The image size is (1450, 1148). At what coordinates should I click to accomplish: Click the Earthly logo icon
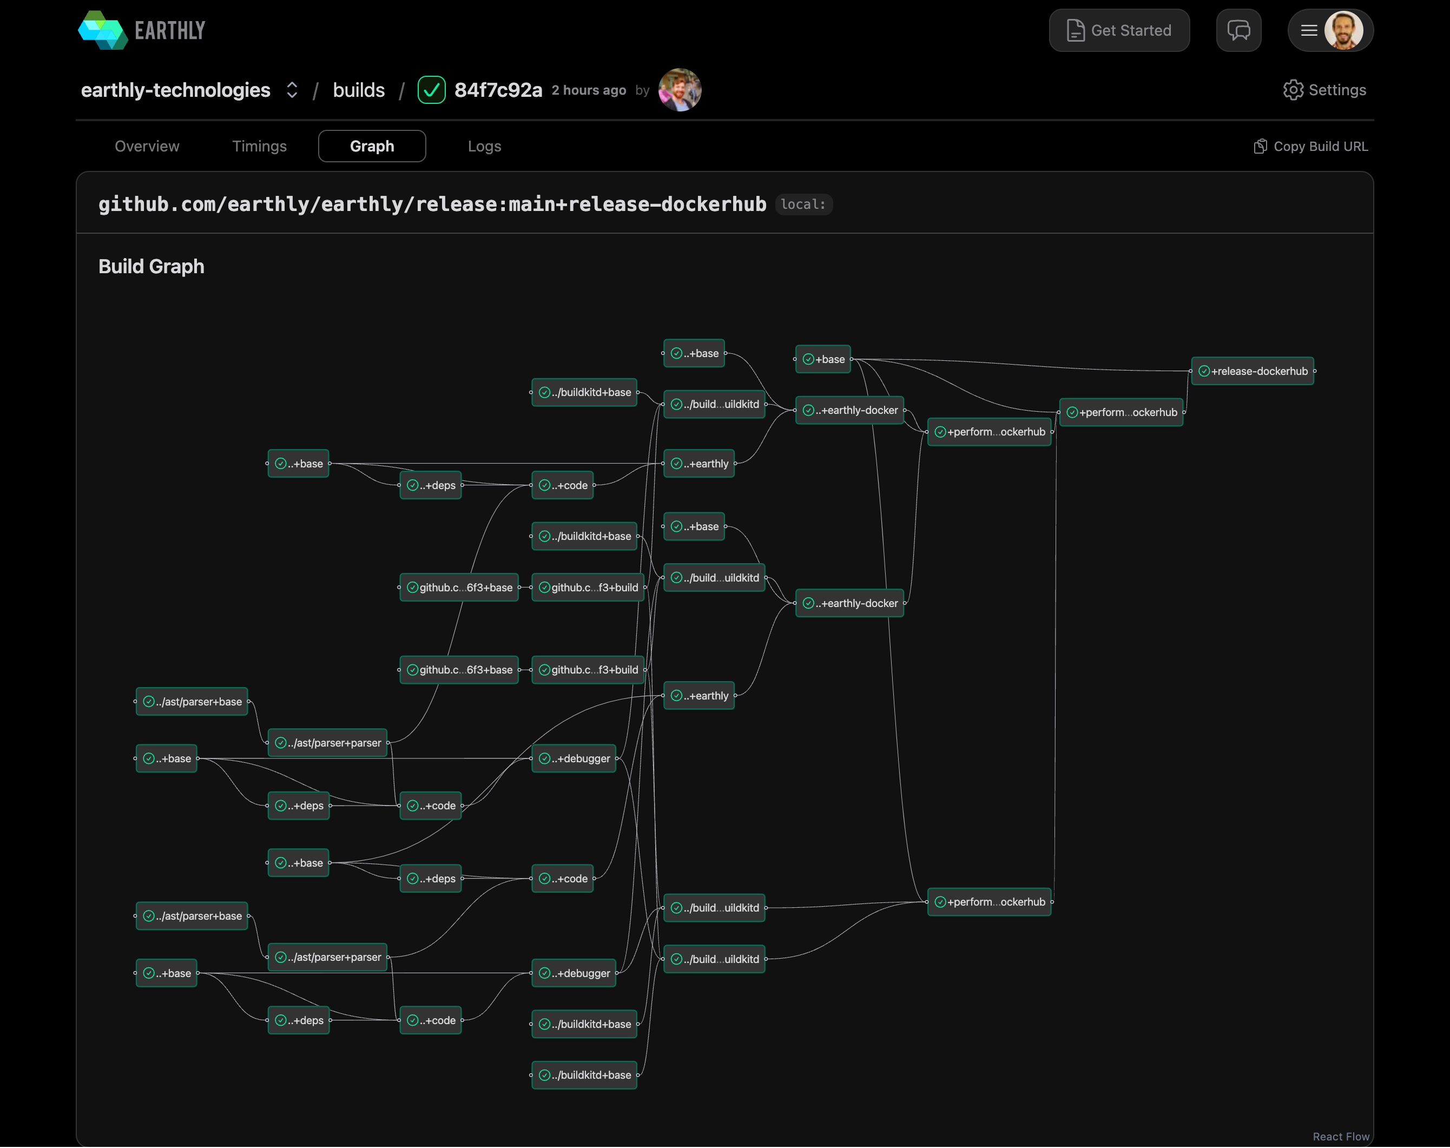pos(102,30)
